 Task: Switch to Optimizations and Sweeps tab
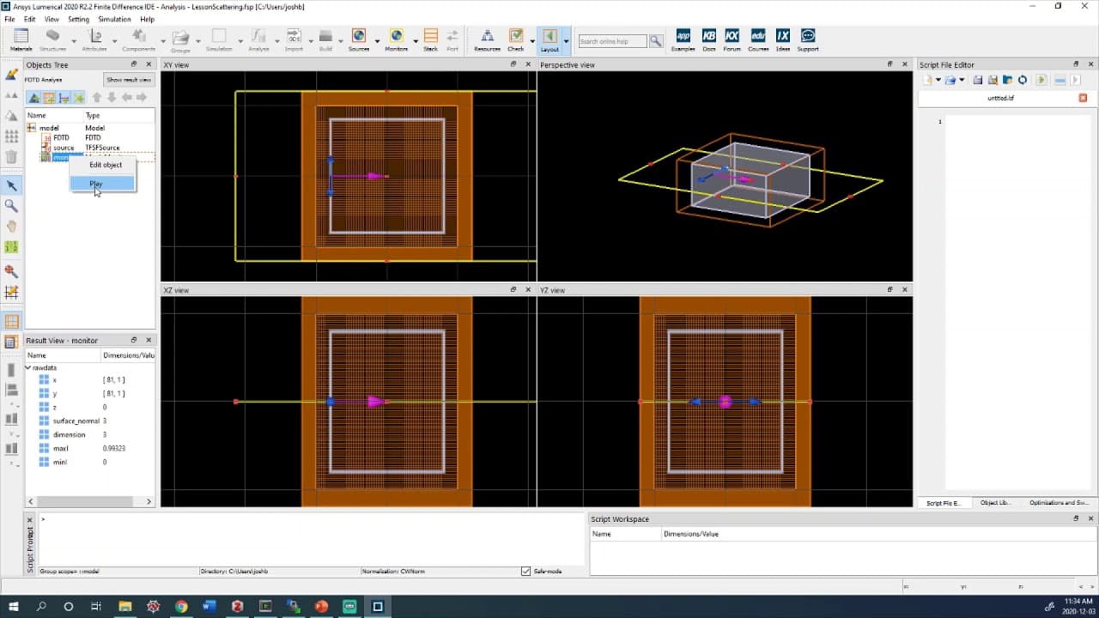[x=1059, y=503]
